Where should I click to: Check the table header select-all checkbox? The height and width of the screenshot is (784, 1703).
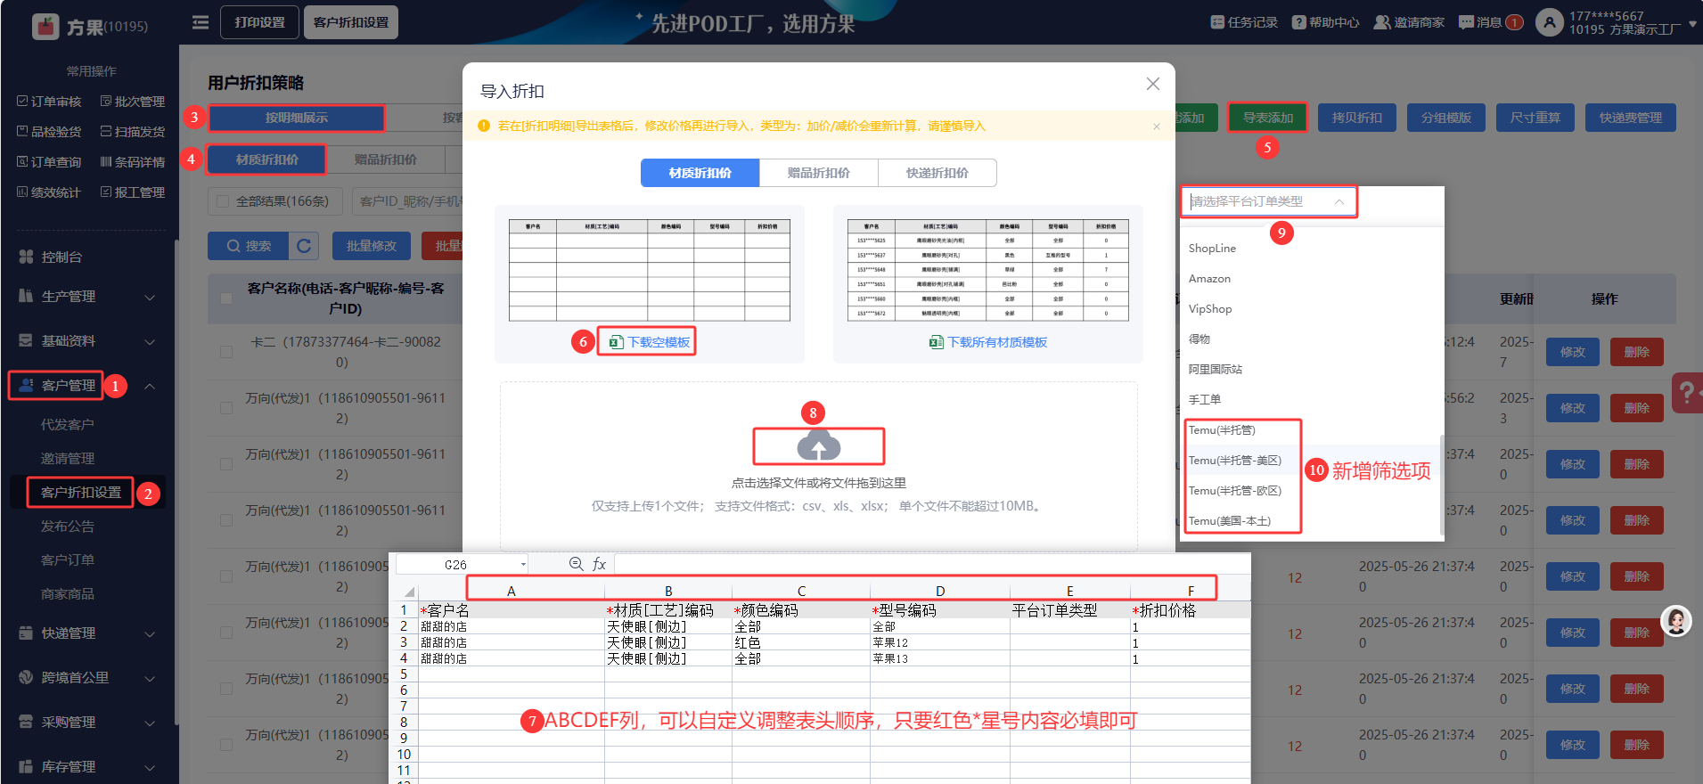(x=226, y=298)
